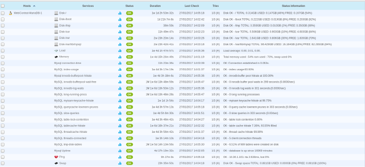This screenshot has height=167, width=365.
Task: Click the disk icon beside Disk-/
Action: click(x=56, y=13)
